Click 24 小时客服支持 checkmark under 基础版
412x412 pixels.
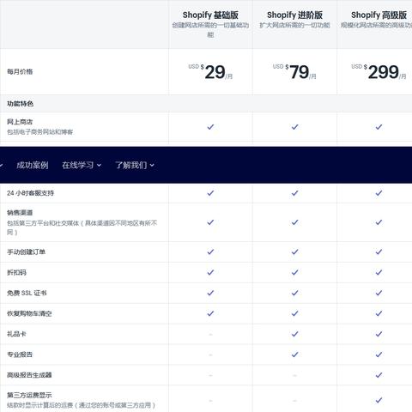click(x=210, y=193)
